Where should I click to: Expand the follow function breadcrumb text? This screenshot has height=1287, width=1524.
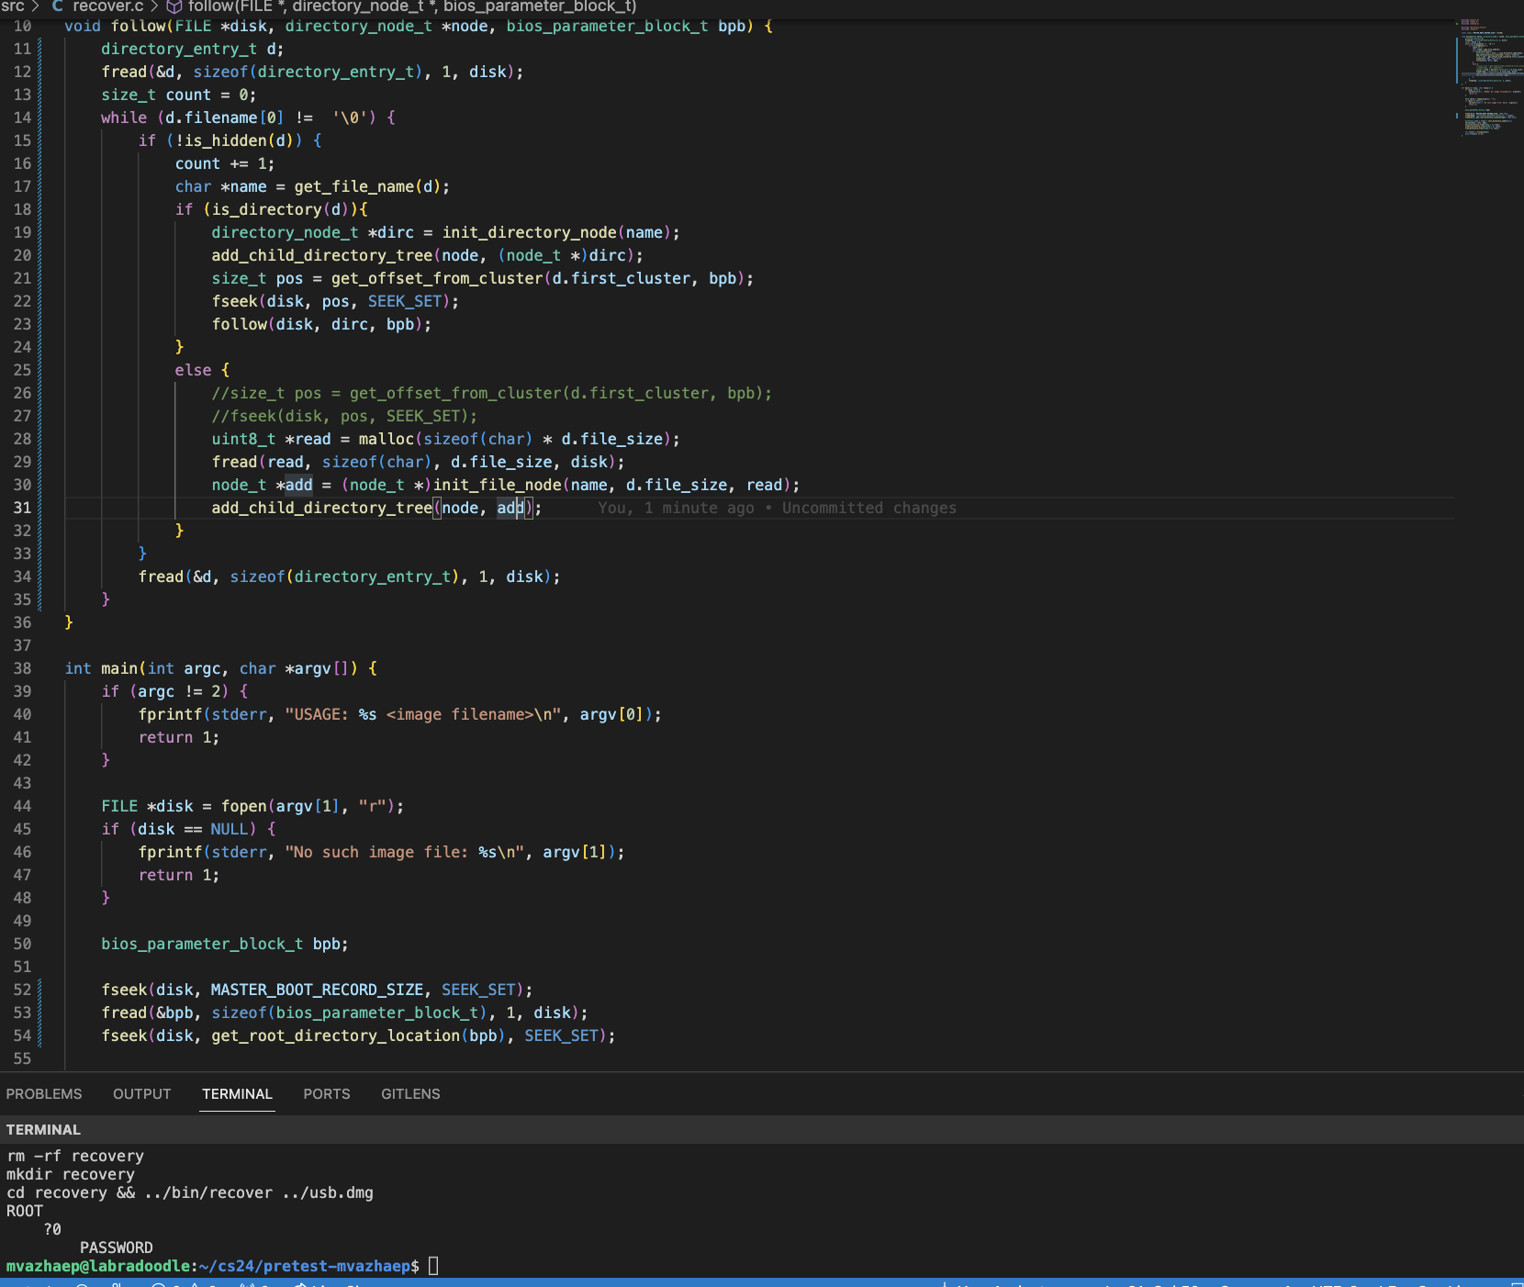pos(411,6)
